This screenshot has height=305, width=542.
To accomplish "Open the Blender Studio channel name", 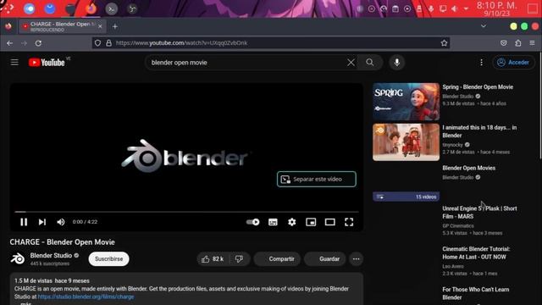I will click(x=51, y=256).
